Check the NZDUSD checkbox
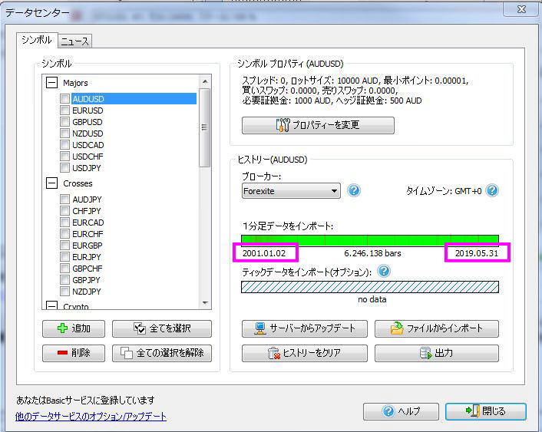 tap(64, 133)
